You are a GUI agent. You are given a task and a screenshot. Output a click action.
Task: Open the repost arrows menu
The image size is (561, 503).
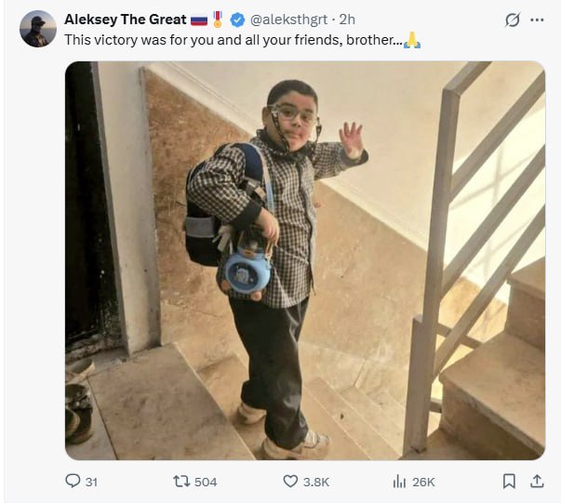(x=181, y=481)
